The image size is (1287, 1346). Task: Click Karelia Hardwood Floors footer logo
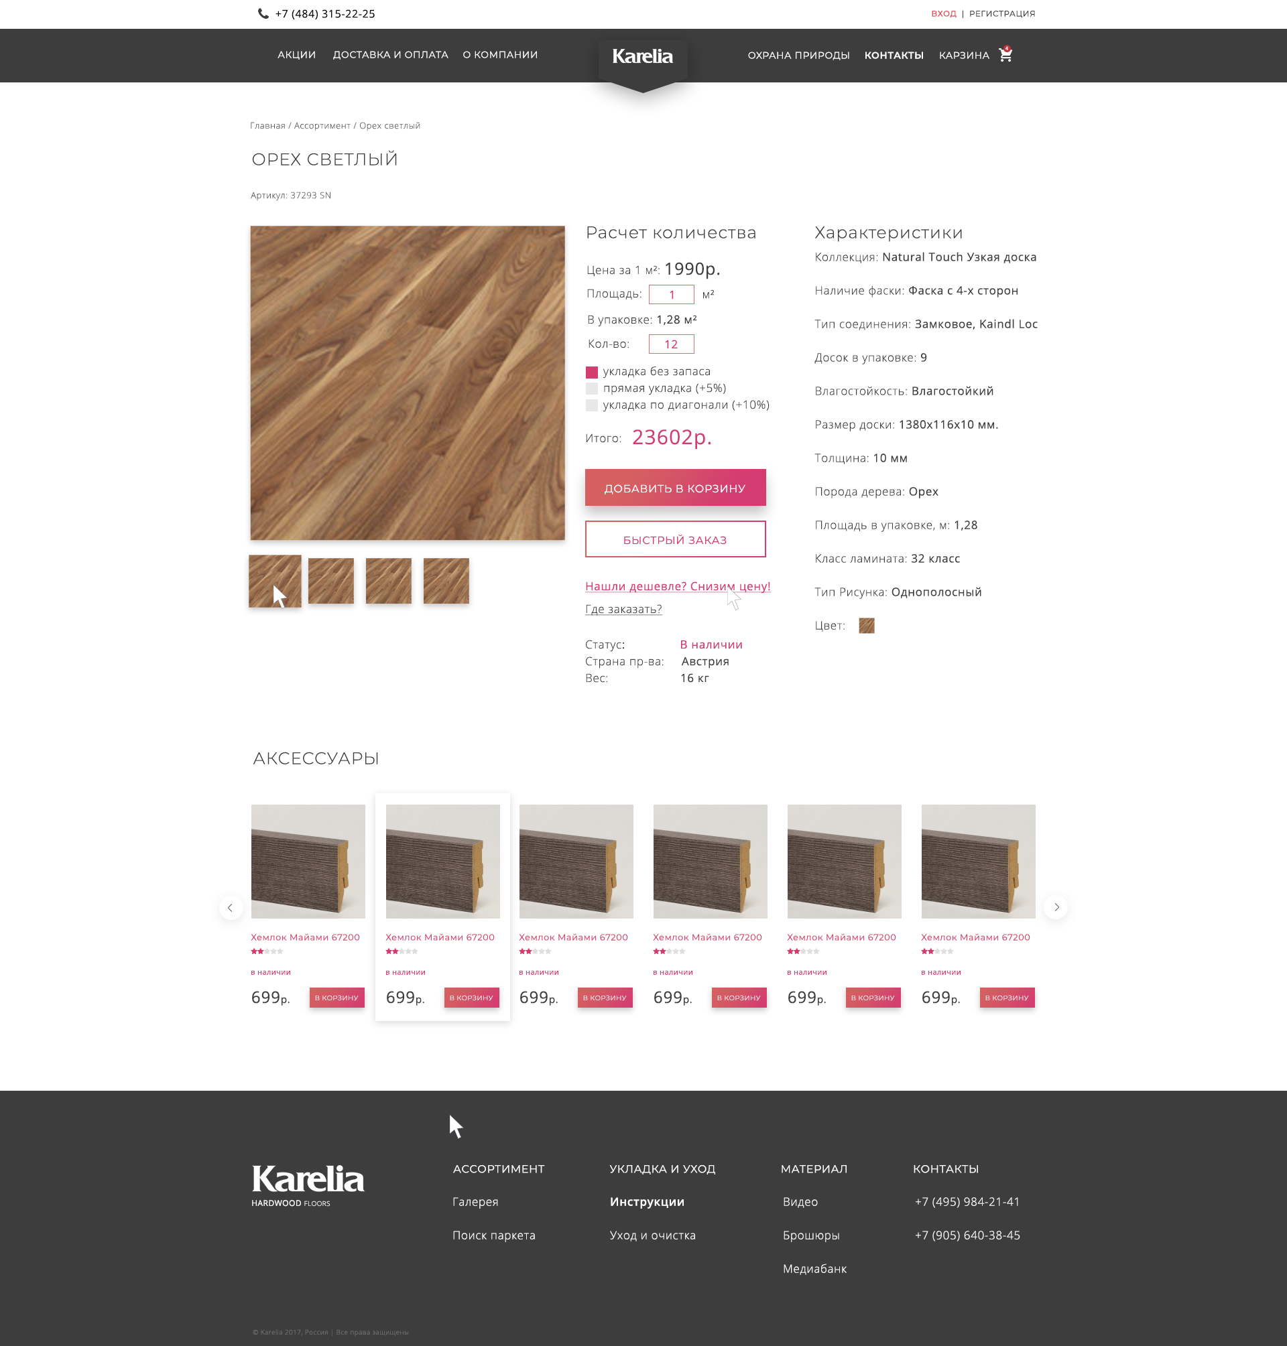tap(308, 1185)
